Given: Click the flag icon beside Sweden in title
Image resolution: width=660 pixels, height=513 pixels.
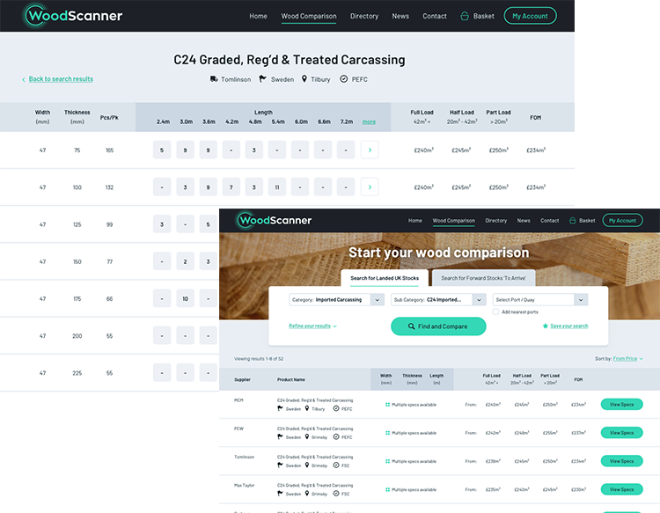Looking at the screenshot, I should coord(262,79).
